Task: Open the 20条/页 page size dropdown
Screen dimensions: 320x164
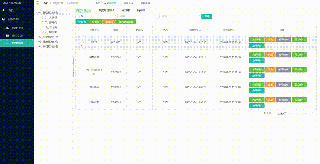Action: pyautogui.click(x=284, y=114)
